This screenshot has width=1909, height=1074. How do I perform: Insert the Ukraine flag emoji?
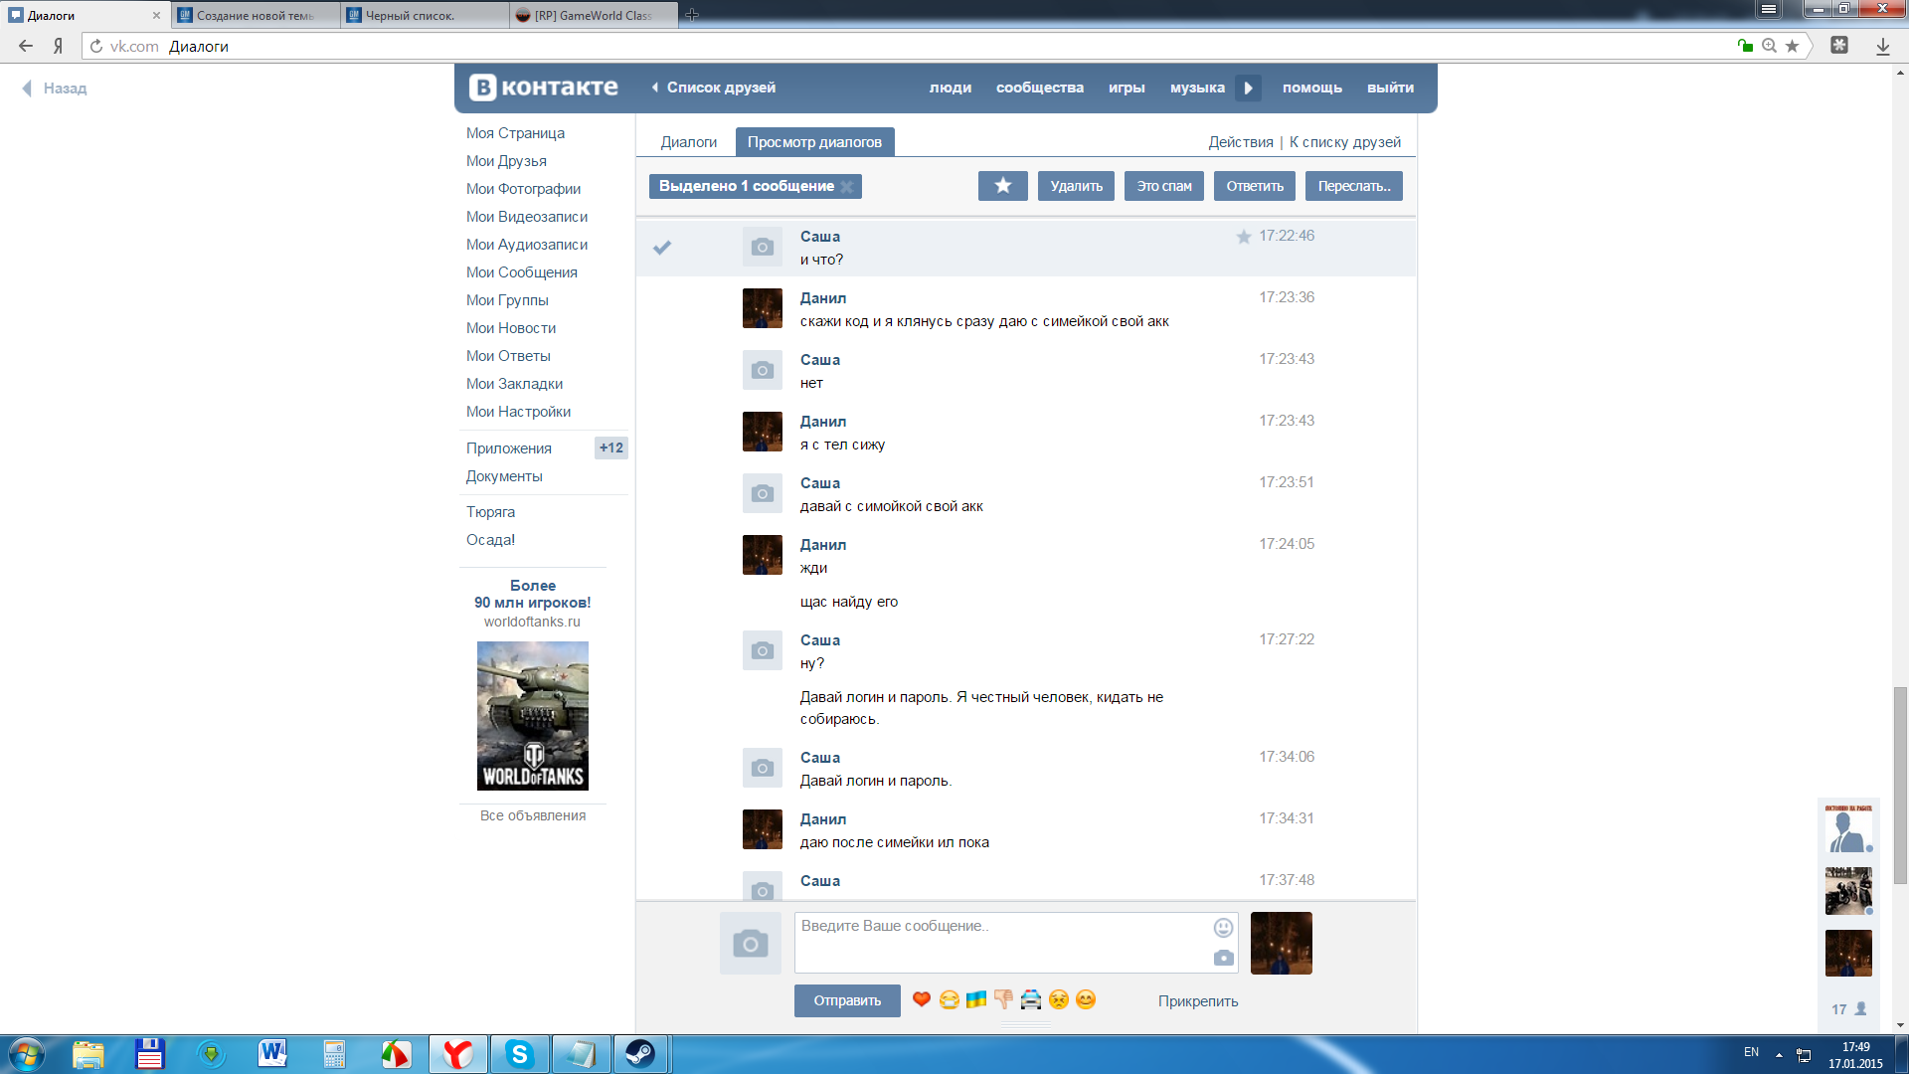point(976,999)
